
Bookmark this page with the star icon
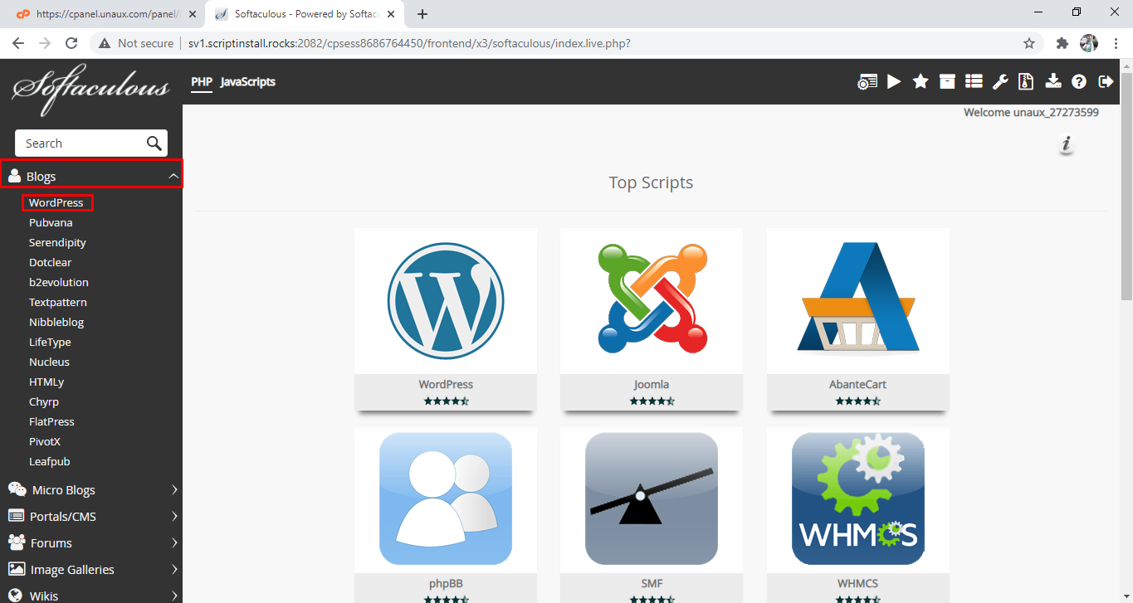(x=1029, y=43)
